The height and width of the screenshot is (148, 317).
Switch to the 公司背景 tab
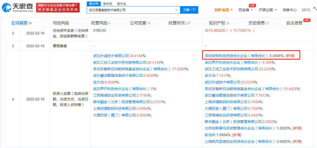pyautogui.click(x=21, y=23)
